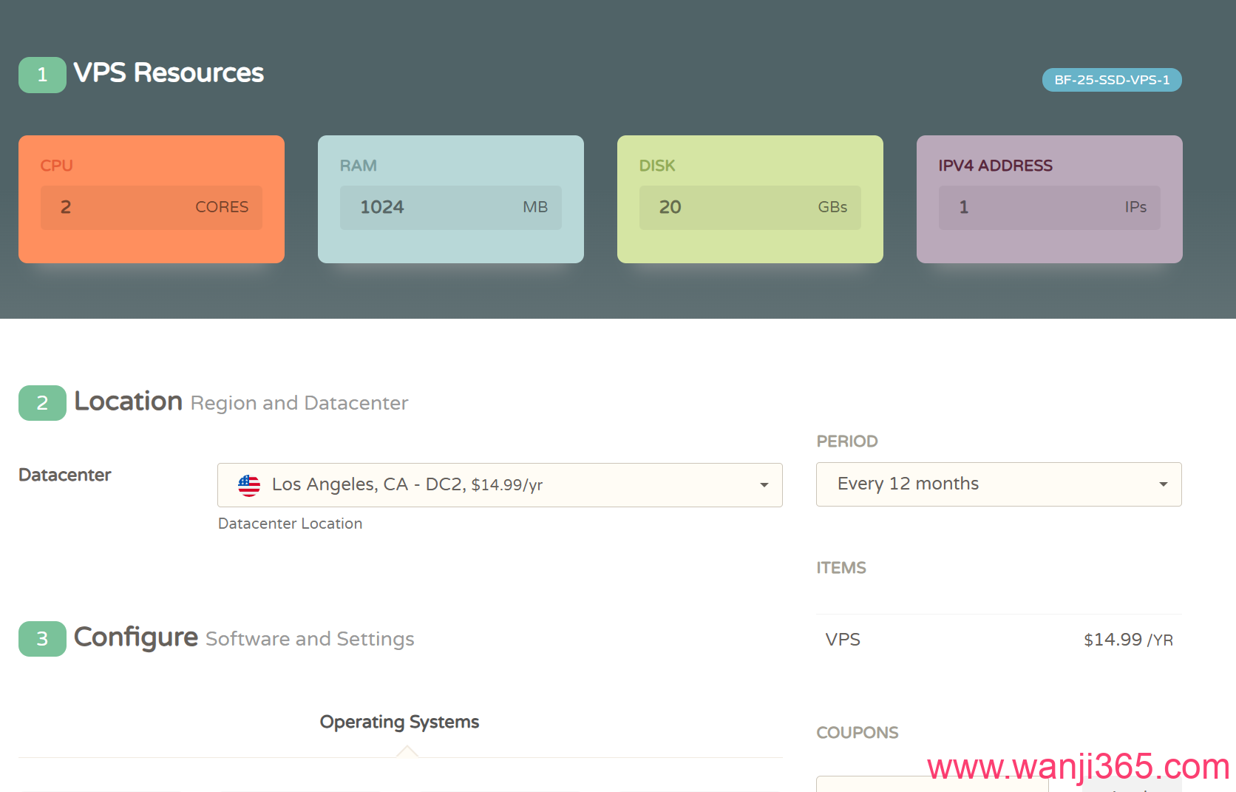Click the VPS item in the order summary
This screenshot has width=1236, height=792.
pos(843,640)
